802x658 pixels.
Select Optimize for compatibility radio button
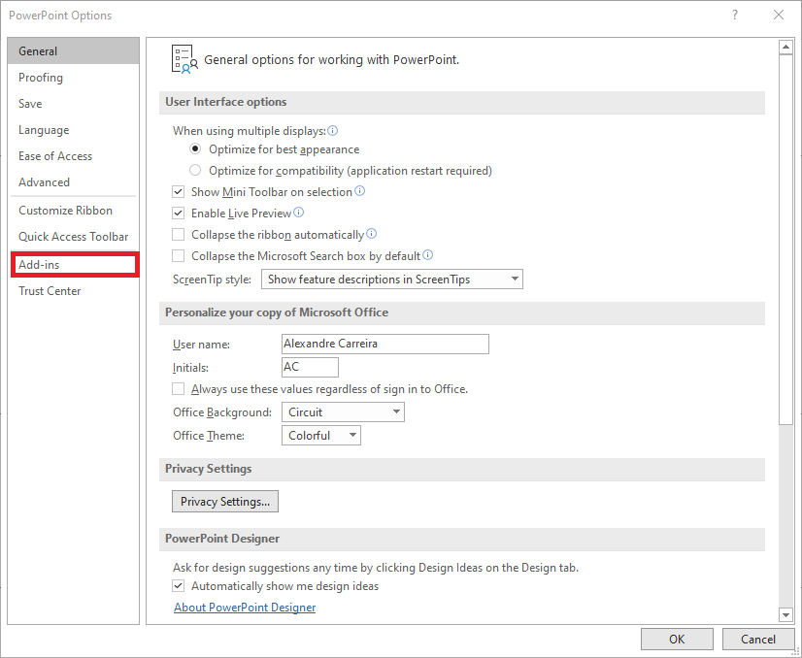[x=196, y=171]
